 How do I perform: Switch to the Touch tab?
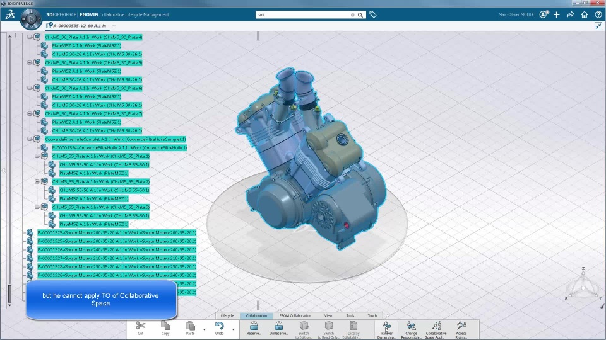coord(372,315)
